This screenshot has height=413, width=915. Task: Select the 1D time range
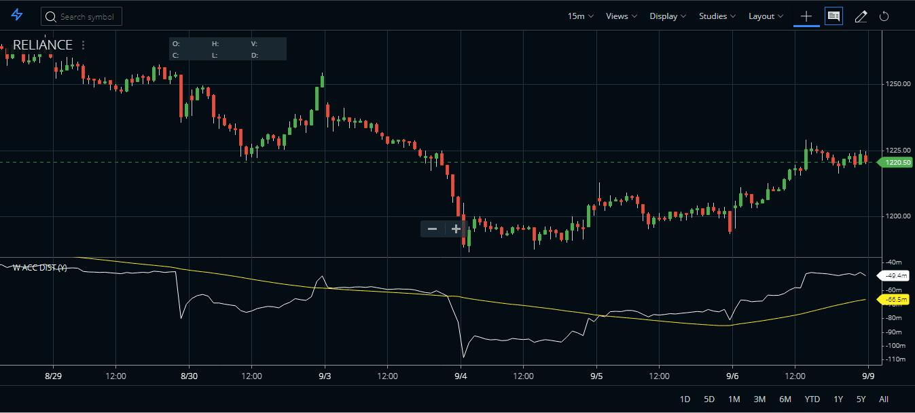pos(685,399)
